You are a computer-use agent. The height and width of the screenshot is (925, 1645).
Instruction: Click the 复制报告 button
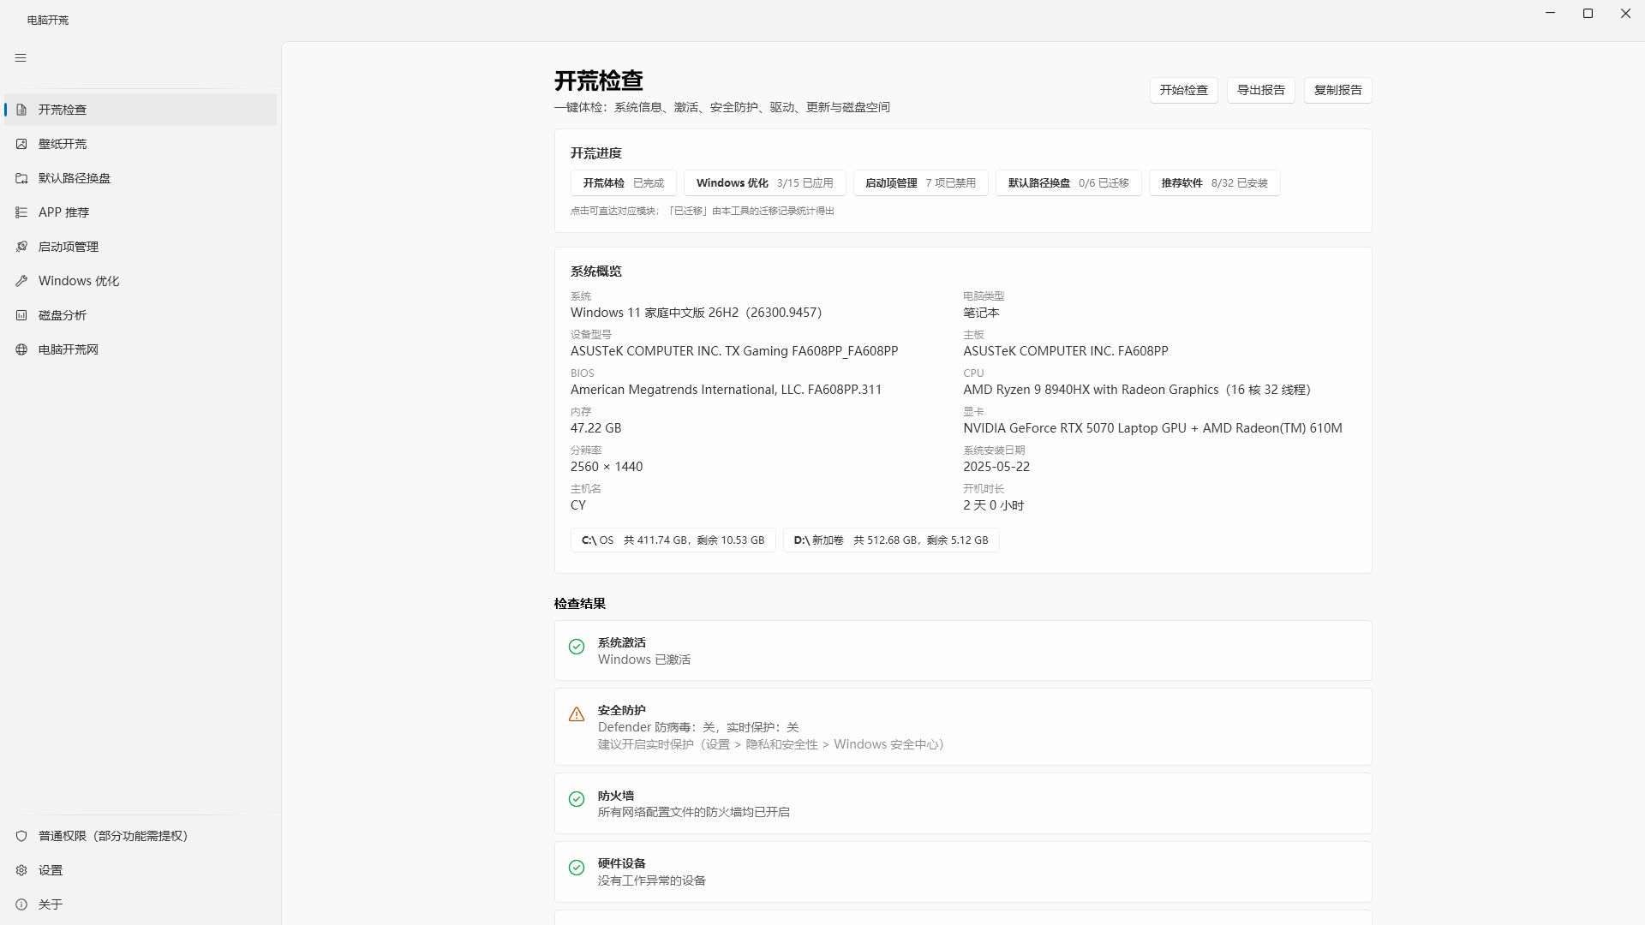point(1337,90)
